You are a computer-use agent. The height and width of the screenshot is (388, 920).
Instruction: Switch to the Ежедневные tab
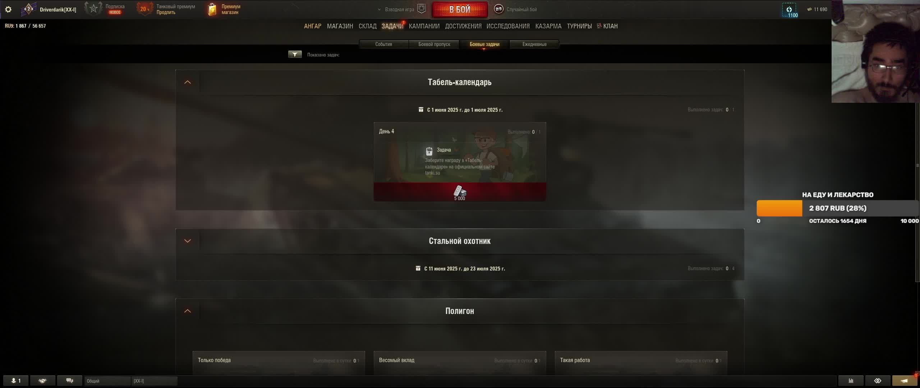(x=534, y=44)
